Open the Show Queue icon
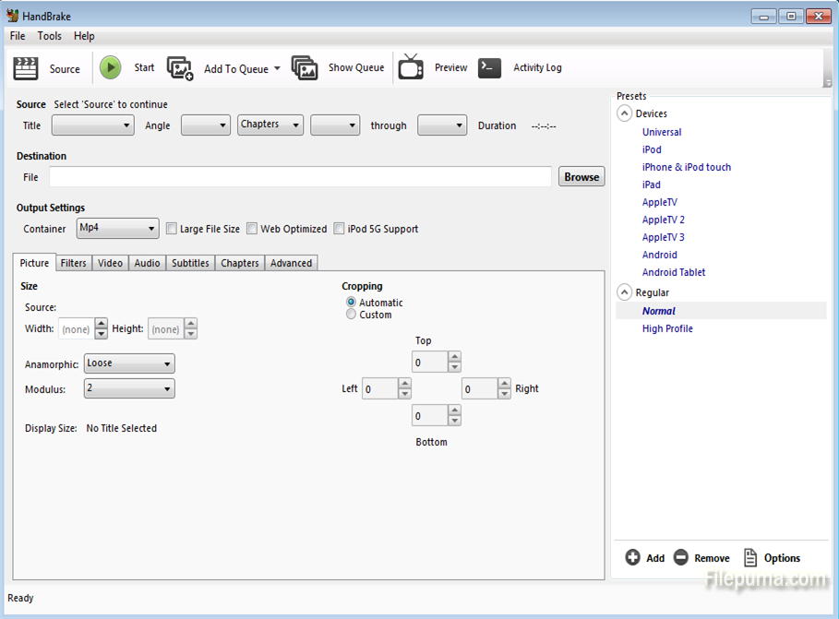This screenshot has height=619, width=839. click(x=305, y=68)
